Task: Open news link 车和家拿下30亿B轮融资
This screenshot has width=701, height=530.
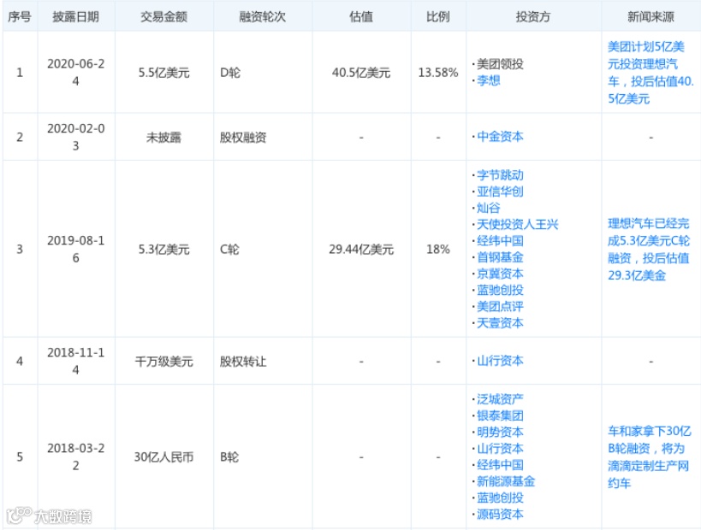Action: (649, 457)
